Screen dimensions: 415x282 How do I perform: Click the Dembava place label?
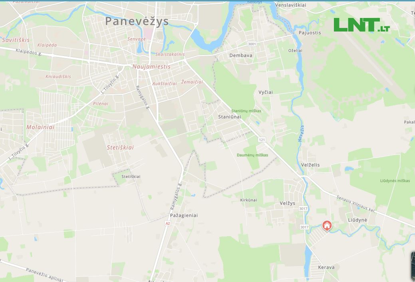point(240,55)
